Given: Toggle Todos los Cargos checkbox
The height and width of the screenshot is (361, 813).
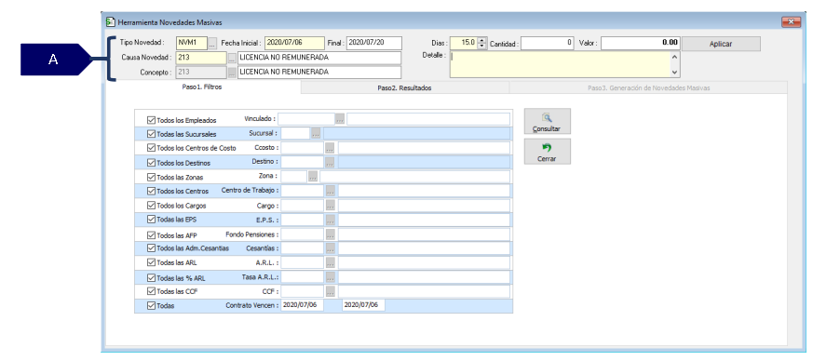Looking at the screenshot, I should click(152, 205).
